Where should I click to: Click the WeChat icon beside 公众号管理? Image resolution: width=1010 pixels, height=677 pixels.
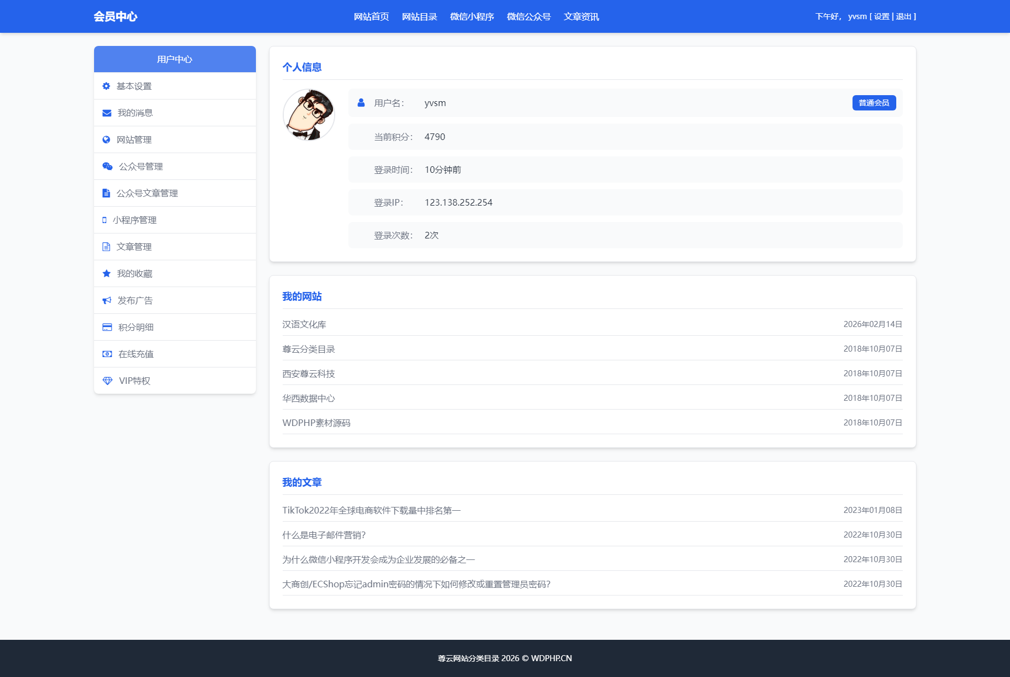pyautogui.click(x=107, y=166)
